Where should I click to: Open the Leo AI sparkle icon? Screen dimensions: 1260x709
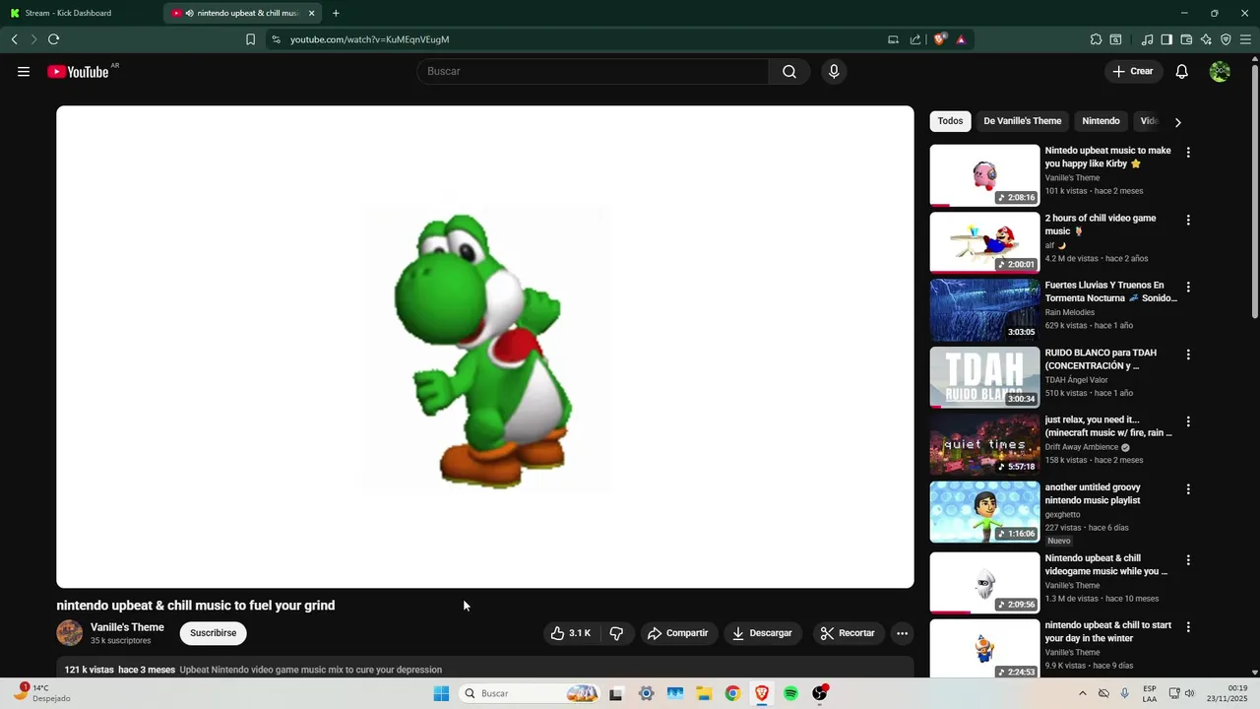click(x=1206, y=39)
